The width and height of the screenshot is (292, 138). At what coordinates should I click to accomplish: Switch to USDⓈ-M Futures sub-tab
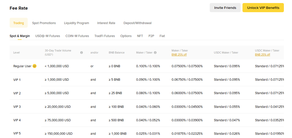pos(48,36)
